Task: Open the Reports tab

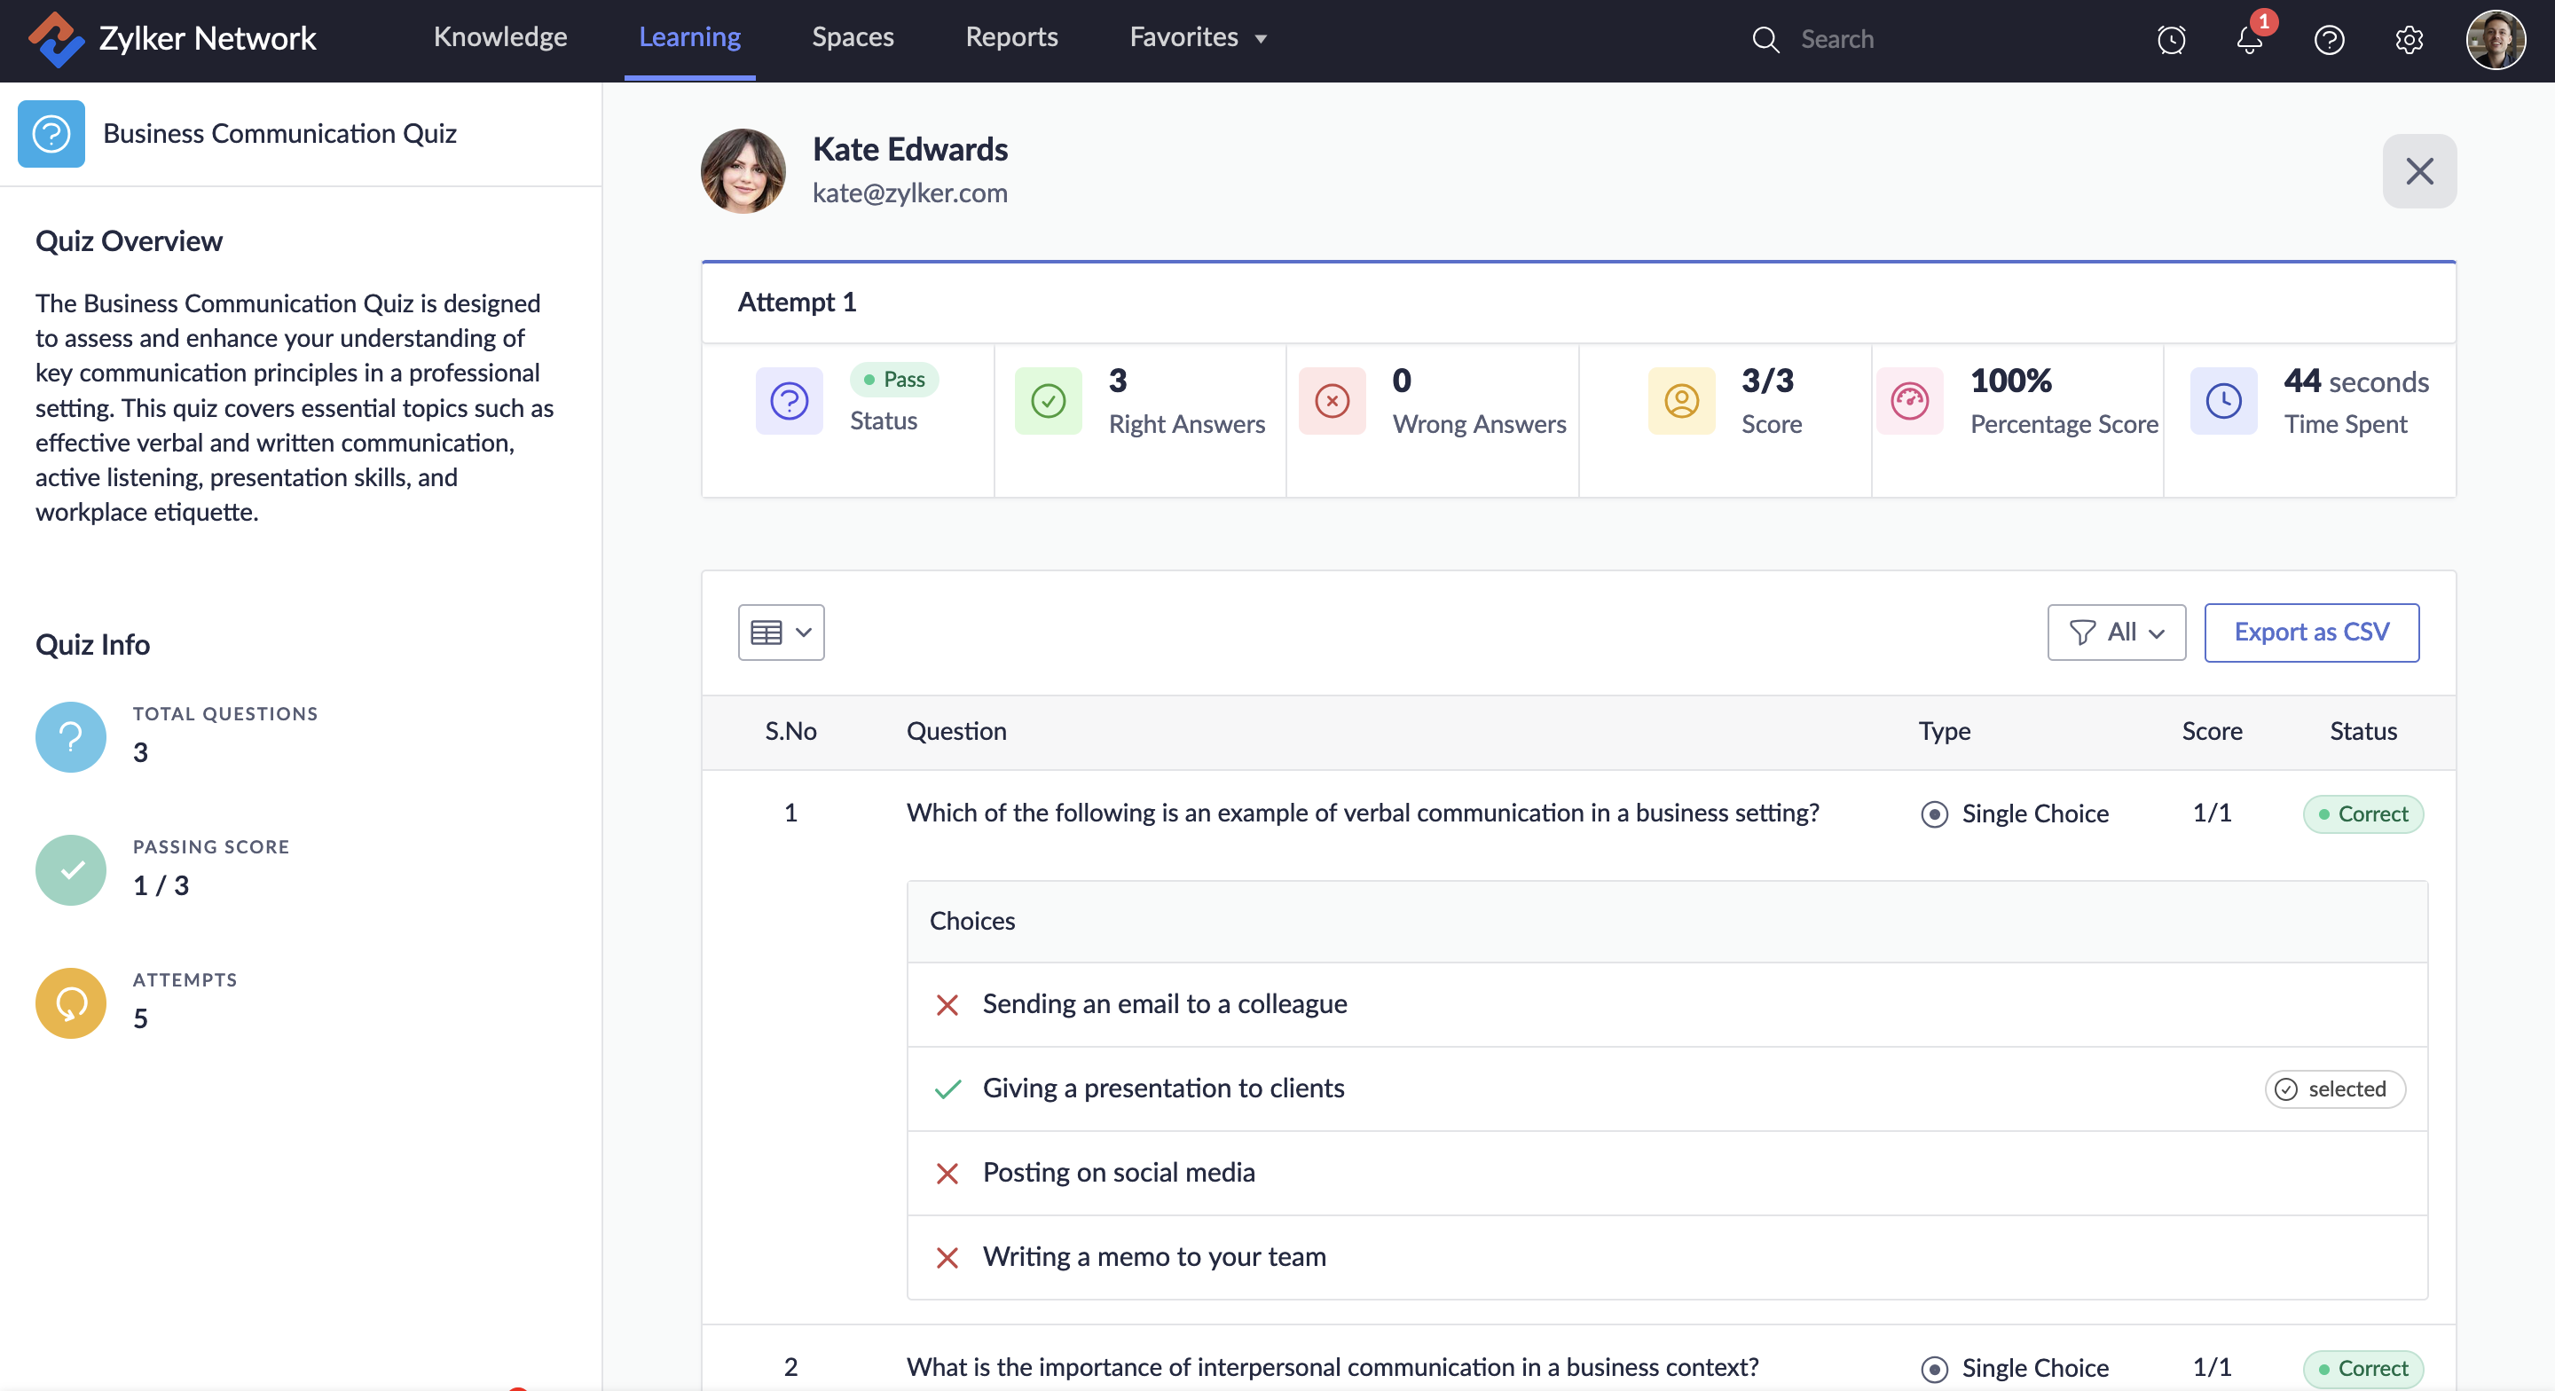Action: tap(1010, 37)
